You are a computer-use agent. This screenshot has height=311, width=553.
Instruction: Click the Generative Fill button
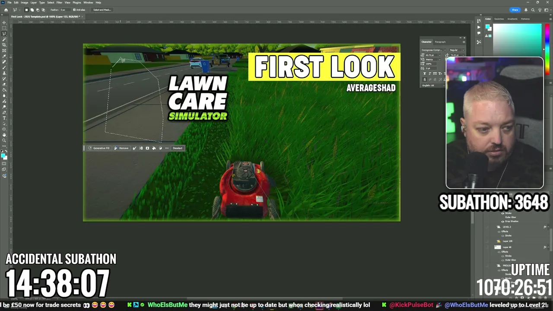pyautogui.click(x=99, y=148)
